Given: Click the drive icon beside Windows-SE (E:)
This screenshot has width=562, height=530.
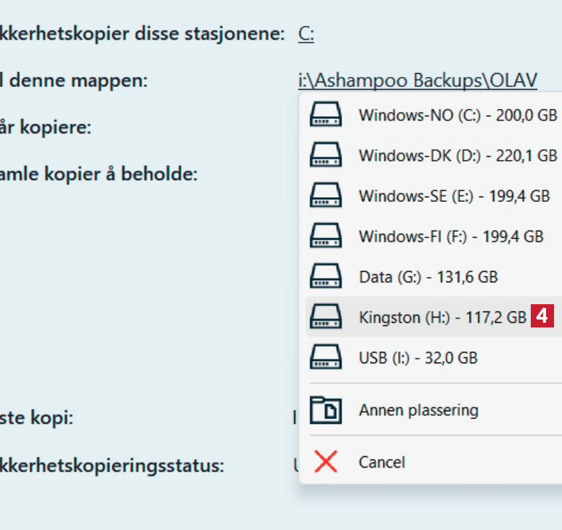Looking at the screenshot, I should (326, 196).
